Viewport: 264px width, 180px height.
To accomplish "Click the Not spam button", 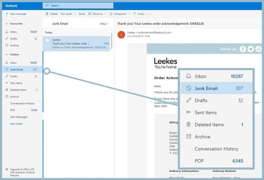I will pos(66,14).
